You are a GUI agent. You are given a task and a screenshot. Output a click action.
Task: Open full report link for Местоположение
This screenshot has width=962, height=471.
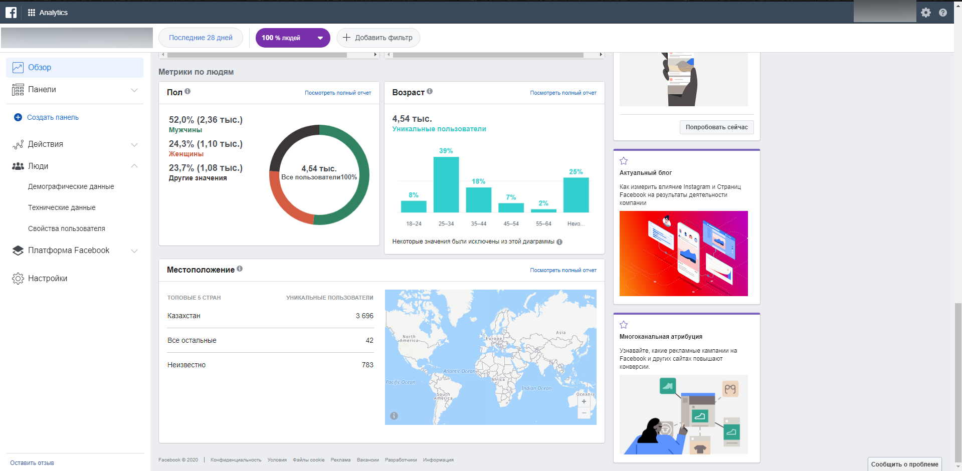[563, 270]
